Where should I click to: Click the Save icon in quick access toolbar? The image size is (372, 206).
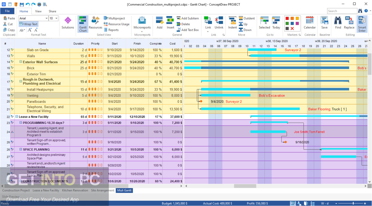[x=22, y=4]
